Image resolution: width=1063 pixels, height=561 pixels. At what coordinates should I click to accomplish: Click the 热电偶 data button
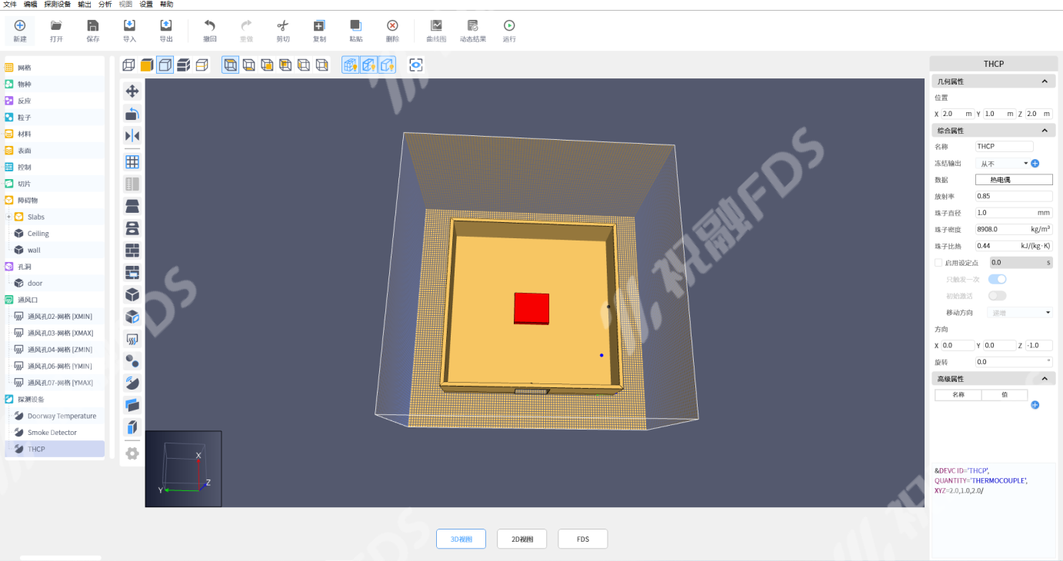click(1014, 180)
